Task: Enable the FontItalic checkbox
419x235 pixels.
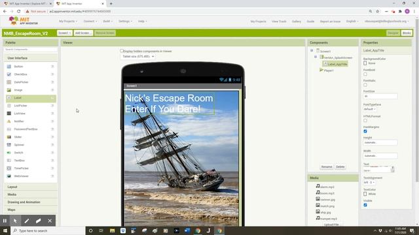Action: (x=365, y=85)
